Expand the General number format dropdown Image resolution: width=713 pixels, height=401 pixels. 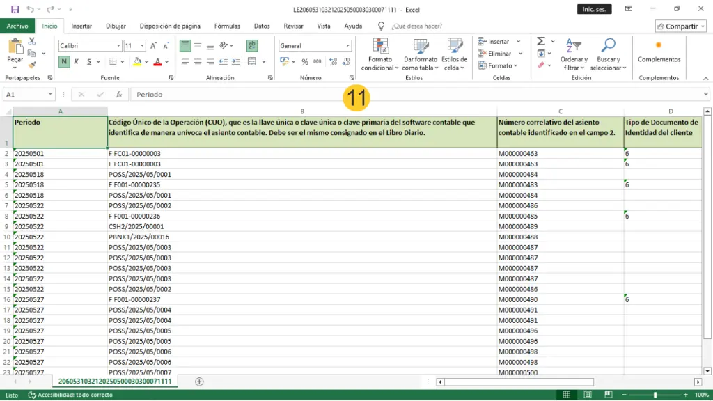pyautogui.click(x=348, y=46)
